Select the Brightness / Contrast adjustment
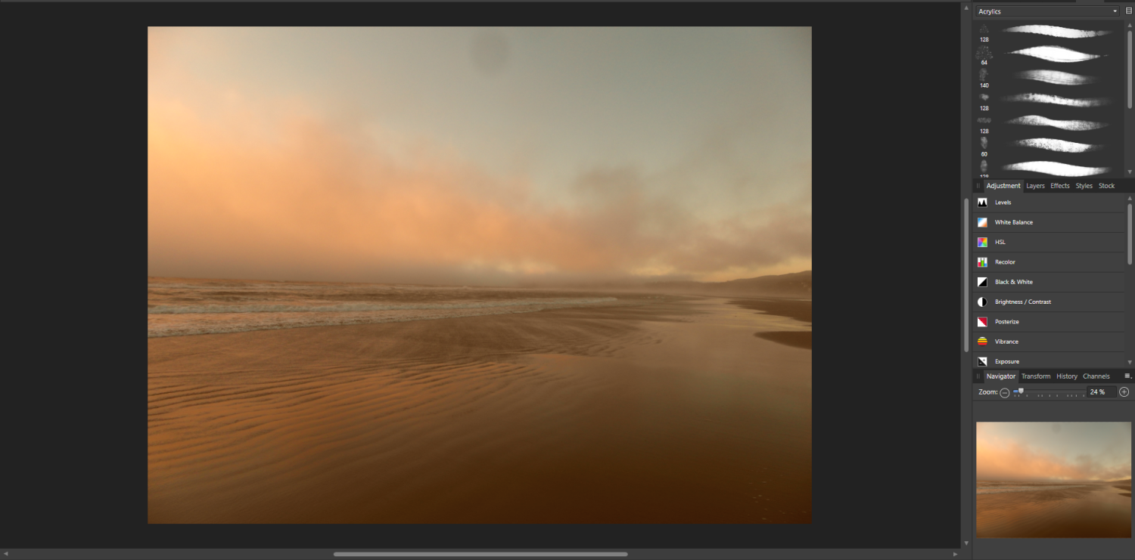This screenshot has width=1135, height=560. tap(1049, 302)
